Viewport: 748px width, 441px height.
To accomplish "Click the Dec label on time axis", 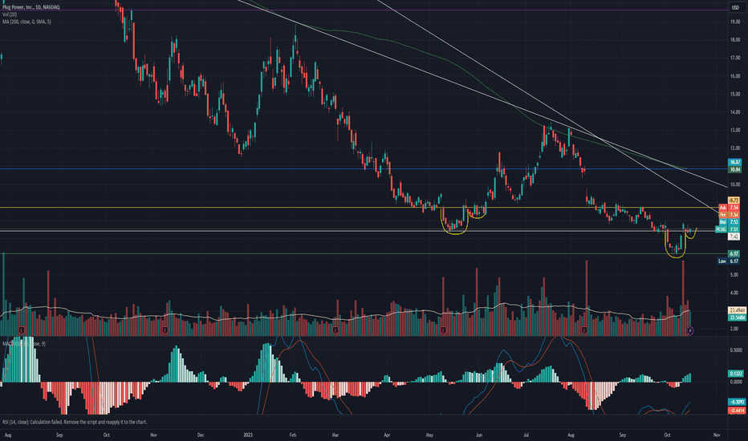I will [201, 435].
